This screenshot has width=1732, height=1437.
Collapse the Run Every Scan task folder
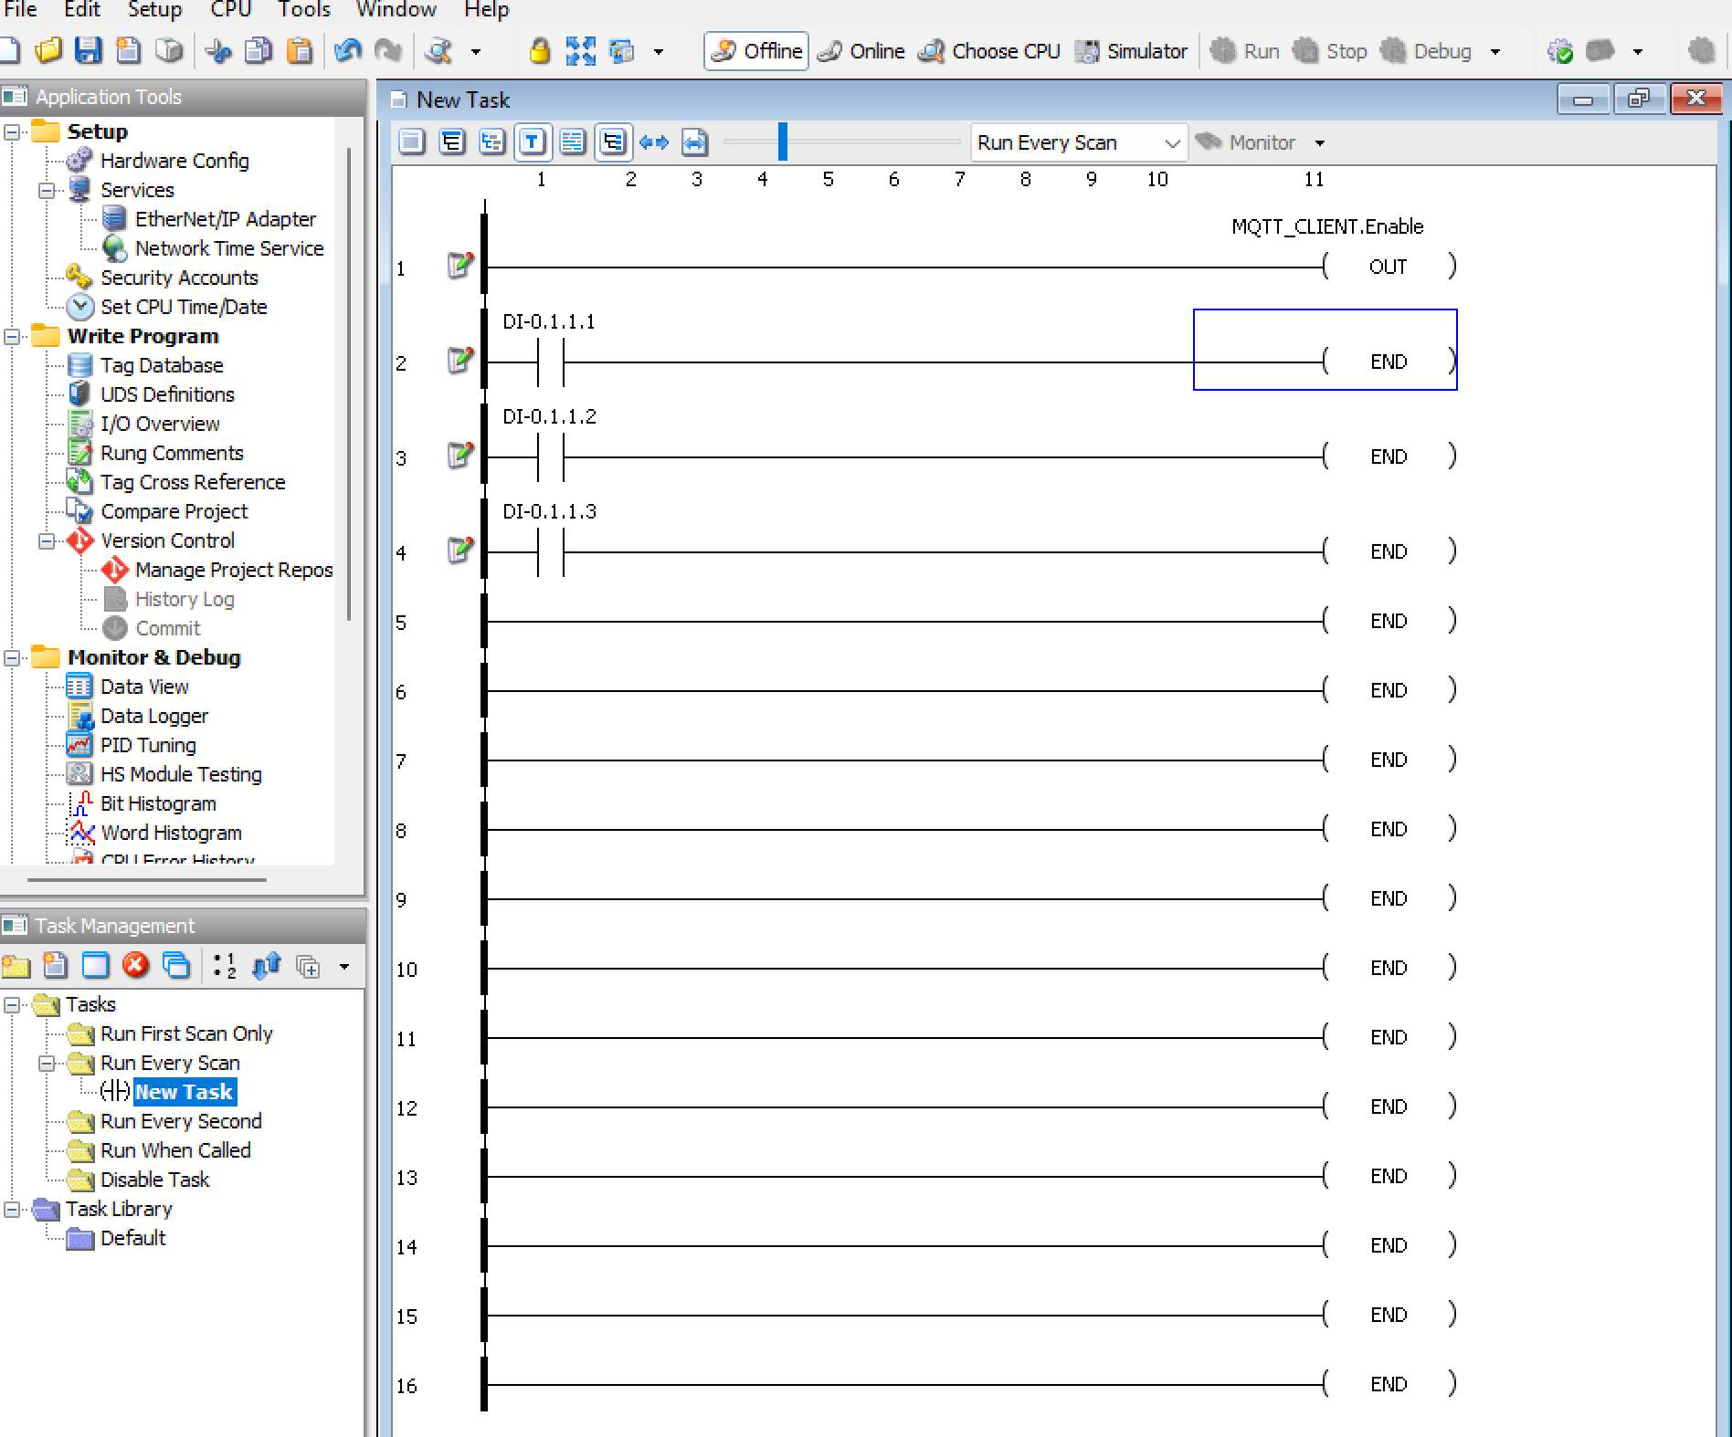(x=47, y=1064)
